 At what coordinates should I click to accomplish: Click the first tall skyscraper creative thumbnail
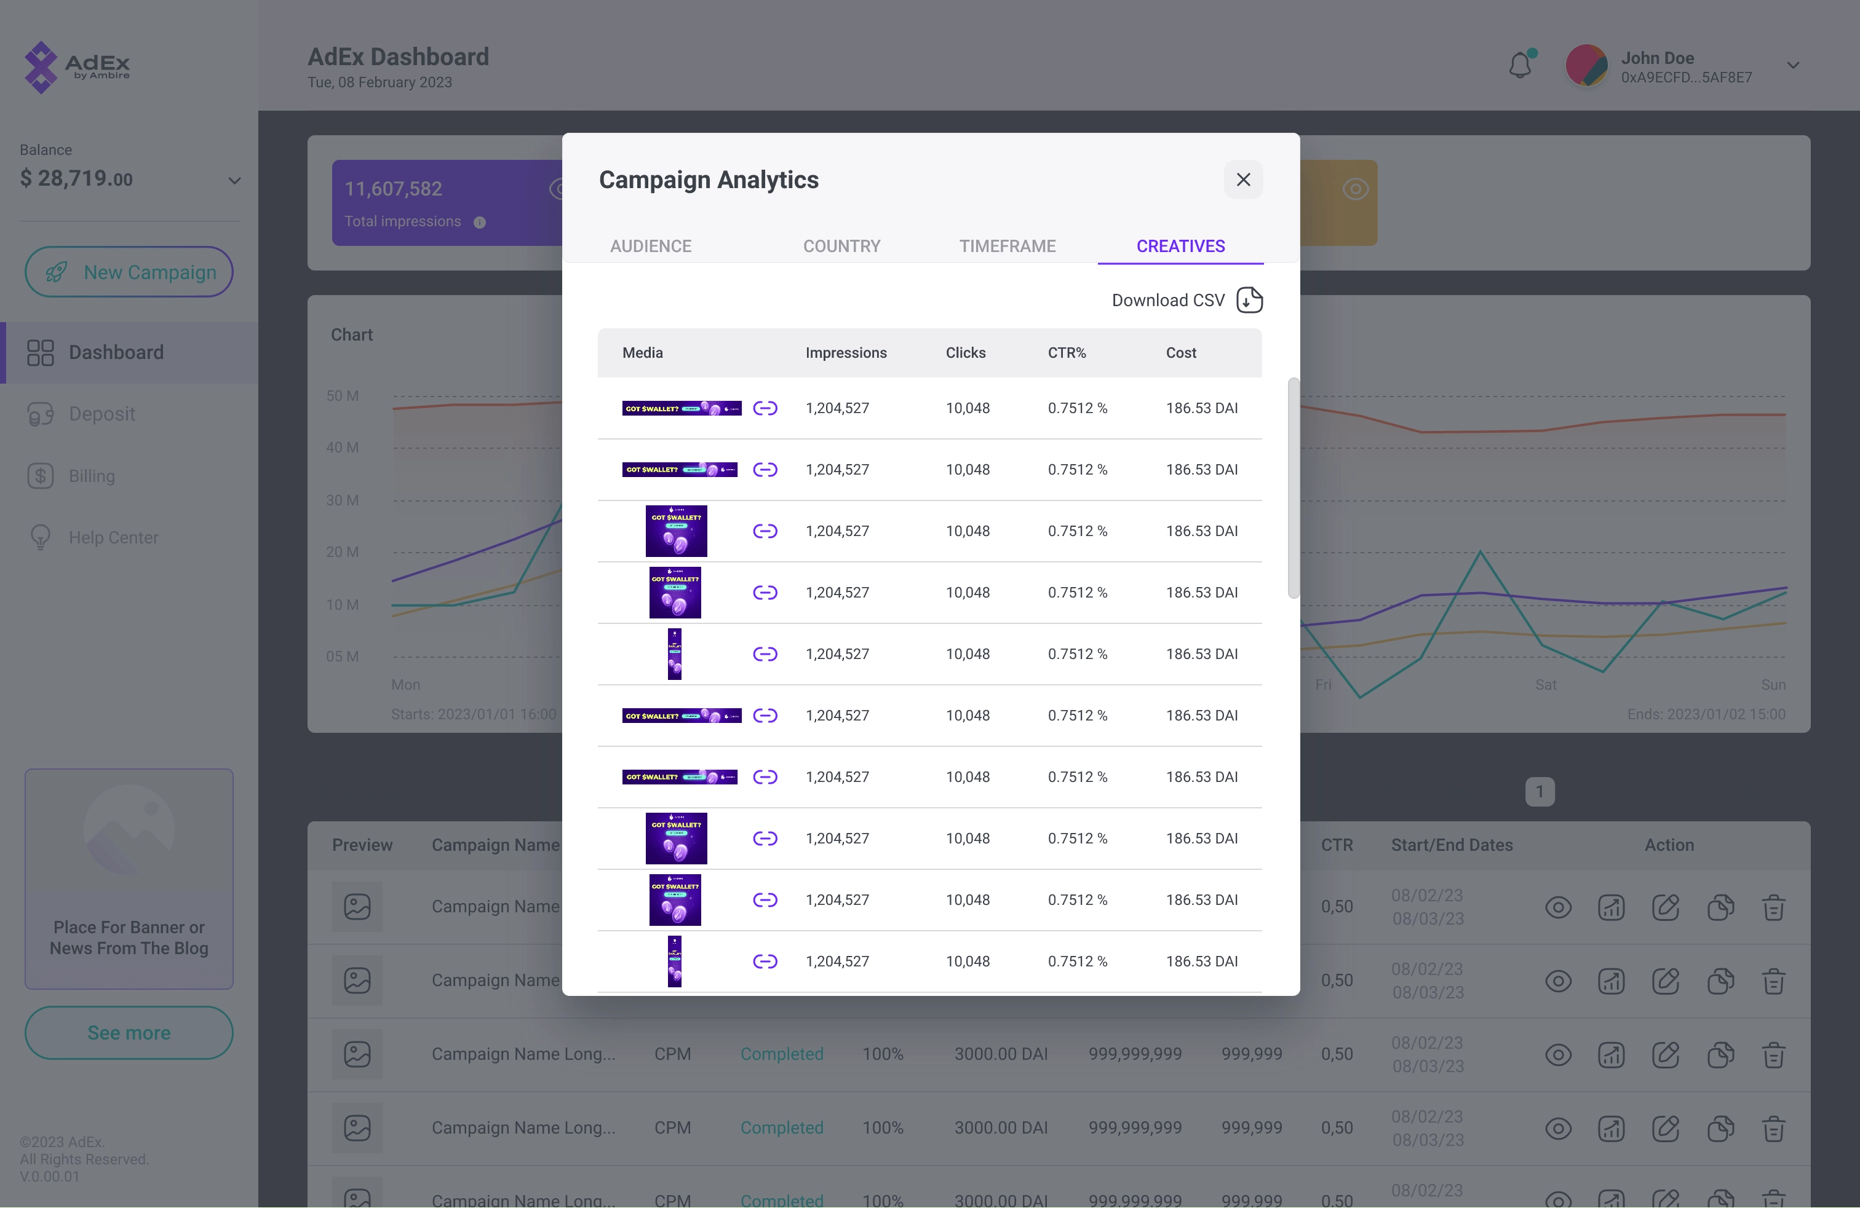click(675, 653)
